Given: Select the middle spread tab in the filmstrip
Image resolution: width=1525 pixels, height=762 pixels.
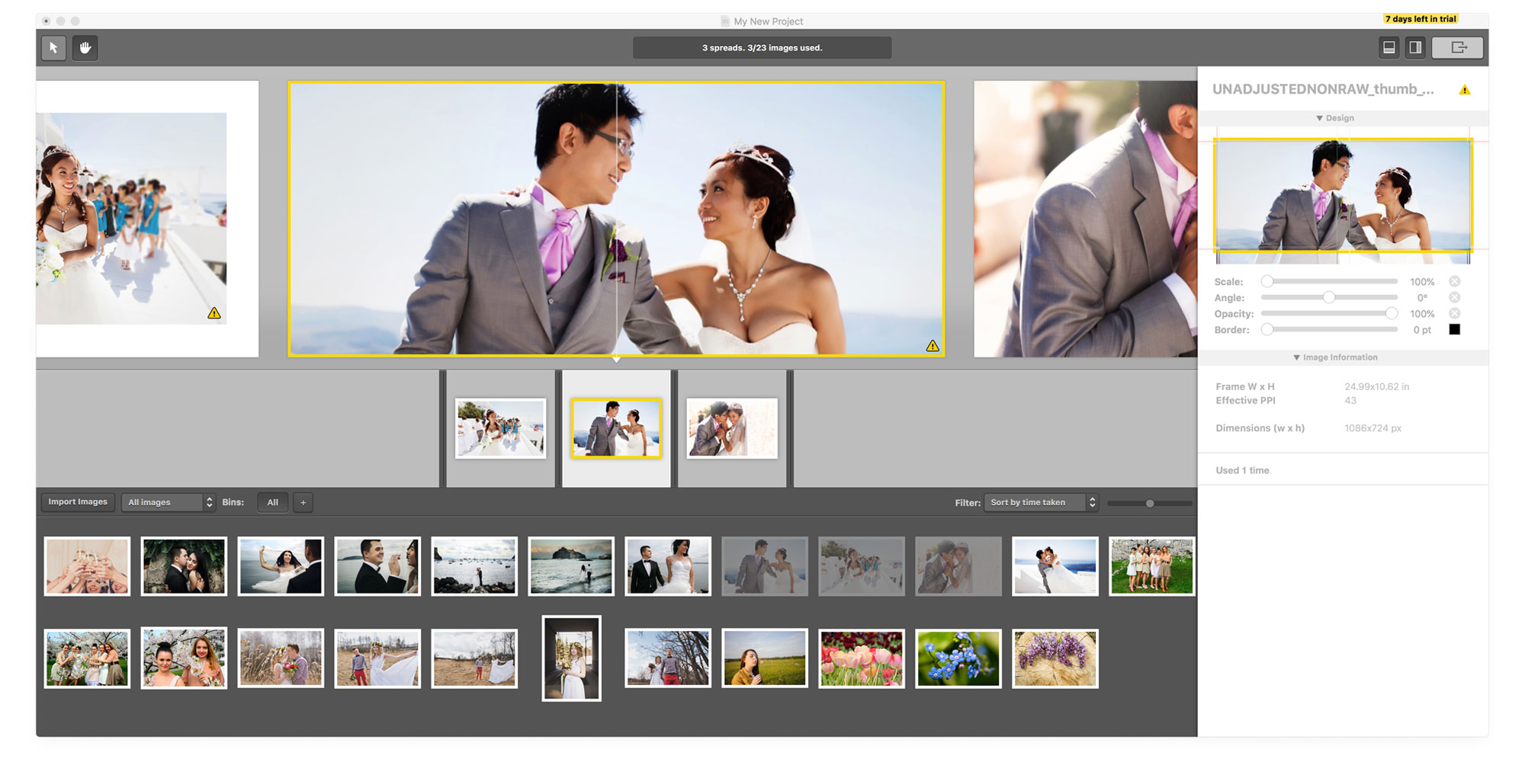Looking at the screenshot, I should tap(616, 427).
